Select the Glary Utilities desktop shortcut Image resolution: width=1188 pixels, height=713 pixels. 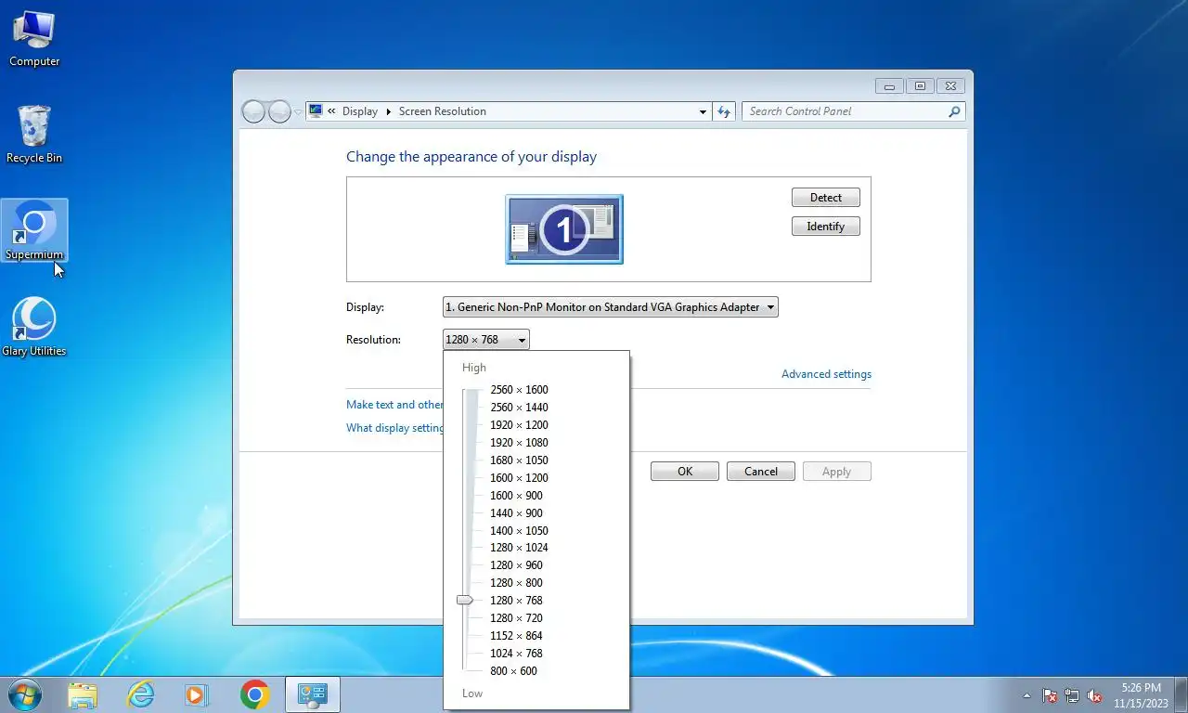click(34, 327)
